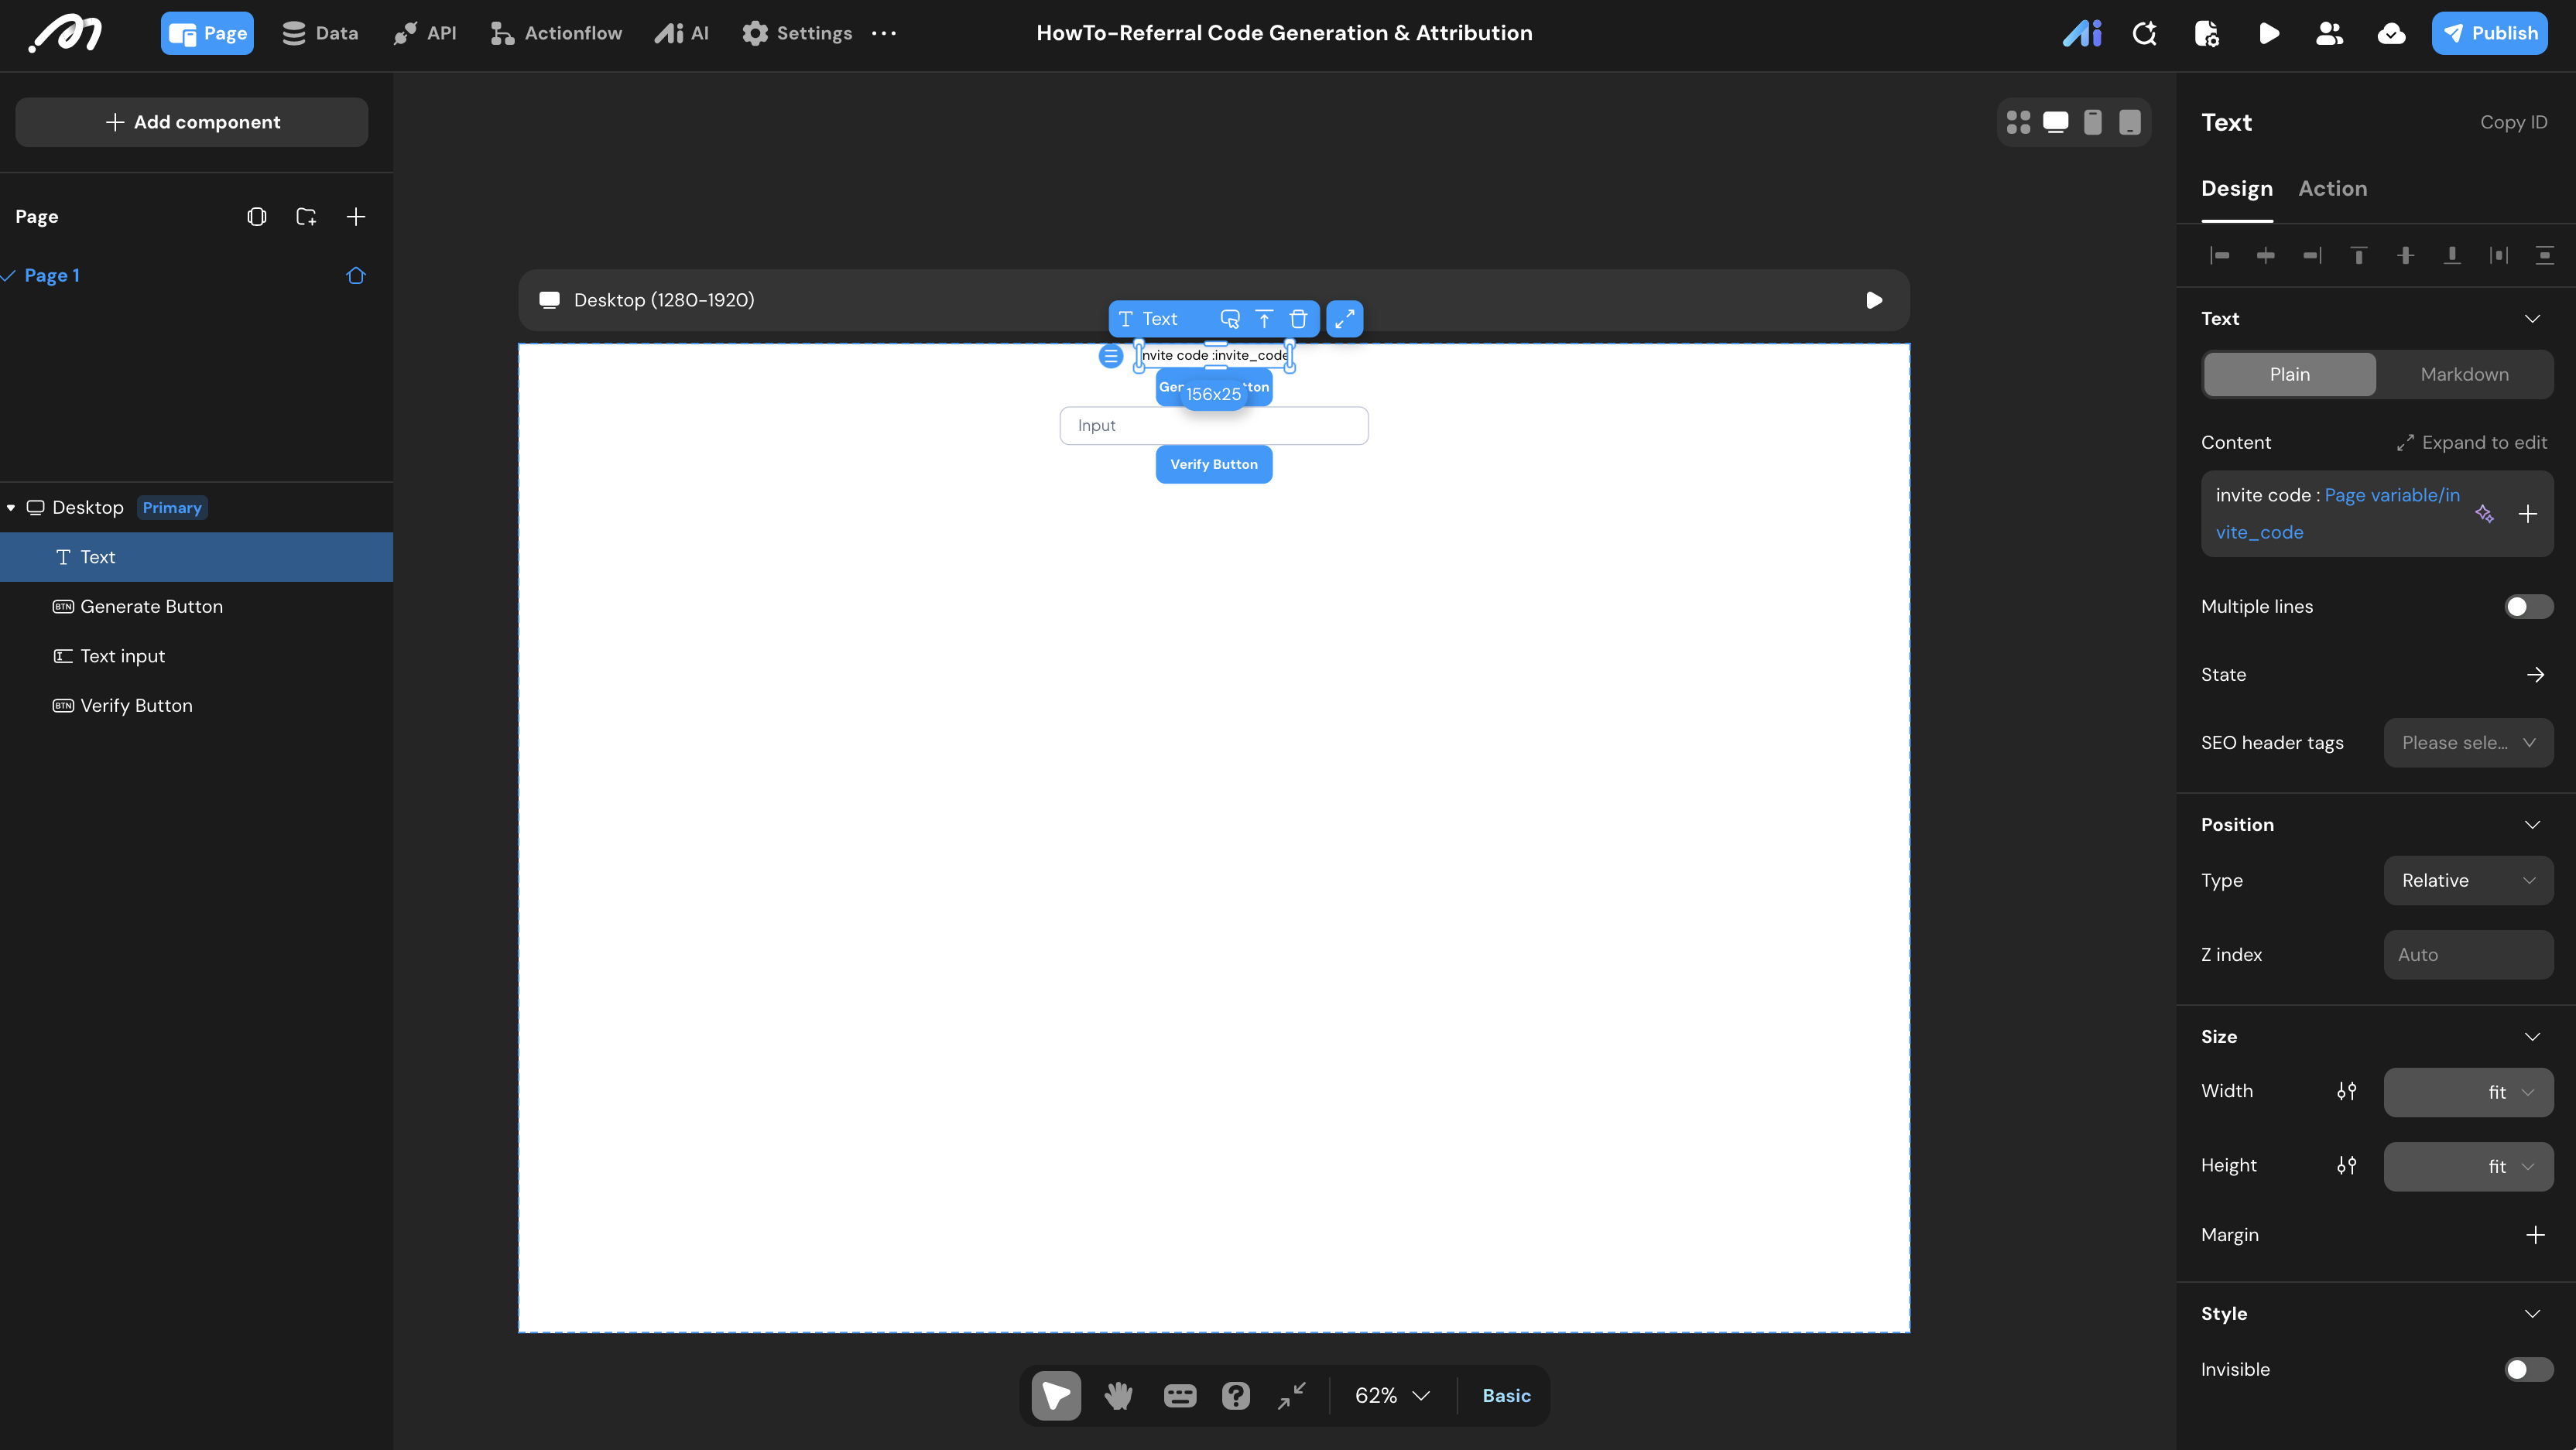Toggle Multiple lines switch

[2527, 607]
